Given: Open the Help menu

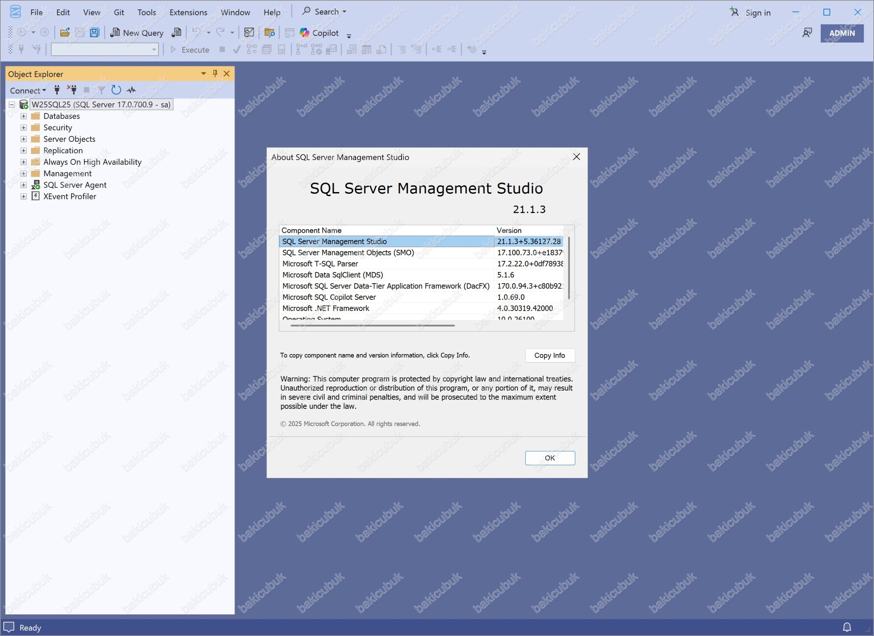Looking at the screenshot, I should tap(272, 12).
